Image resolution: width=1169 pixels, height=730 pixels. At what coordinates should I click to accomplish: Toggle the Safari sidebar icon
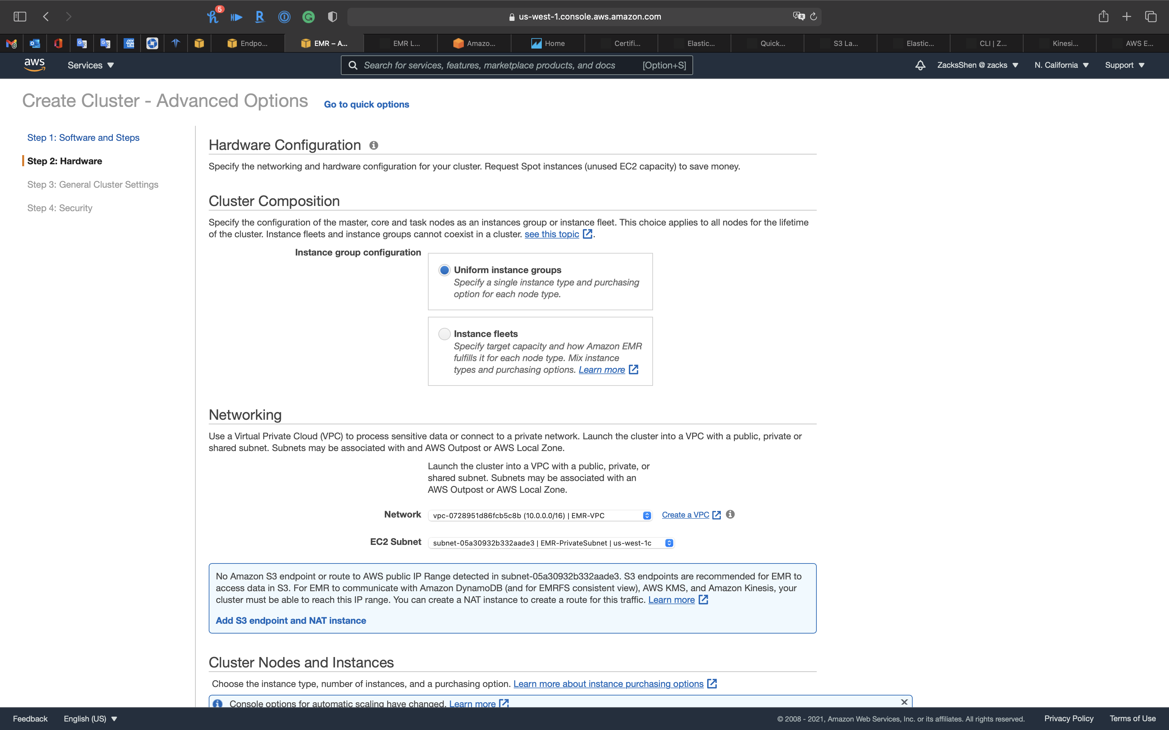click(x=20, y=16)
